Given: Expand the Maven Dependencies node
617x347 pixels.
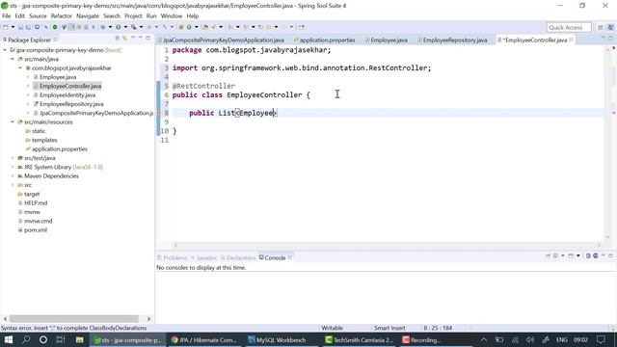Looking at the screenshot, I should (x=13, y=176).
